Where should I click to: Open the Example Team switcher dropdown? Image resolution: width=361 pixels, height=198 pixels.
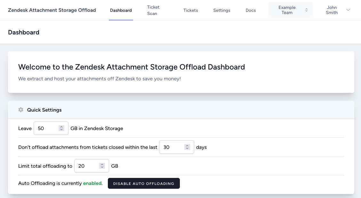(291, 10)
